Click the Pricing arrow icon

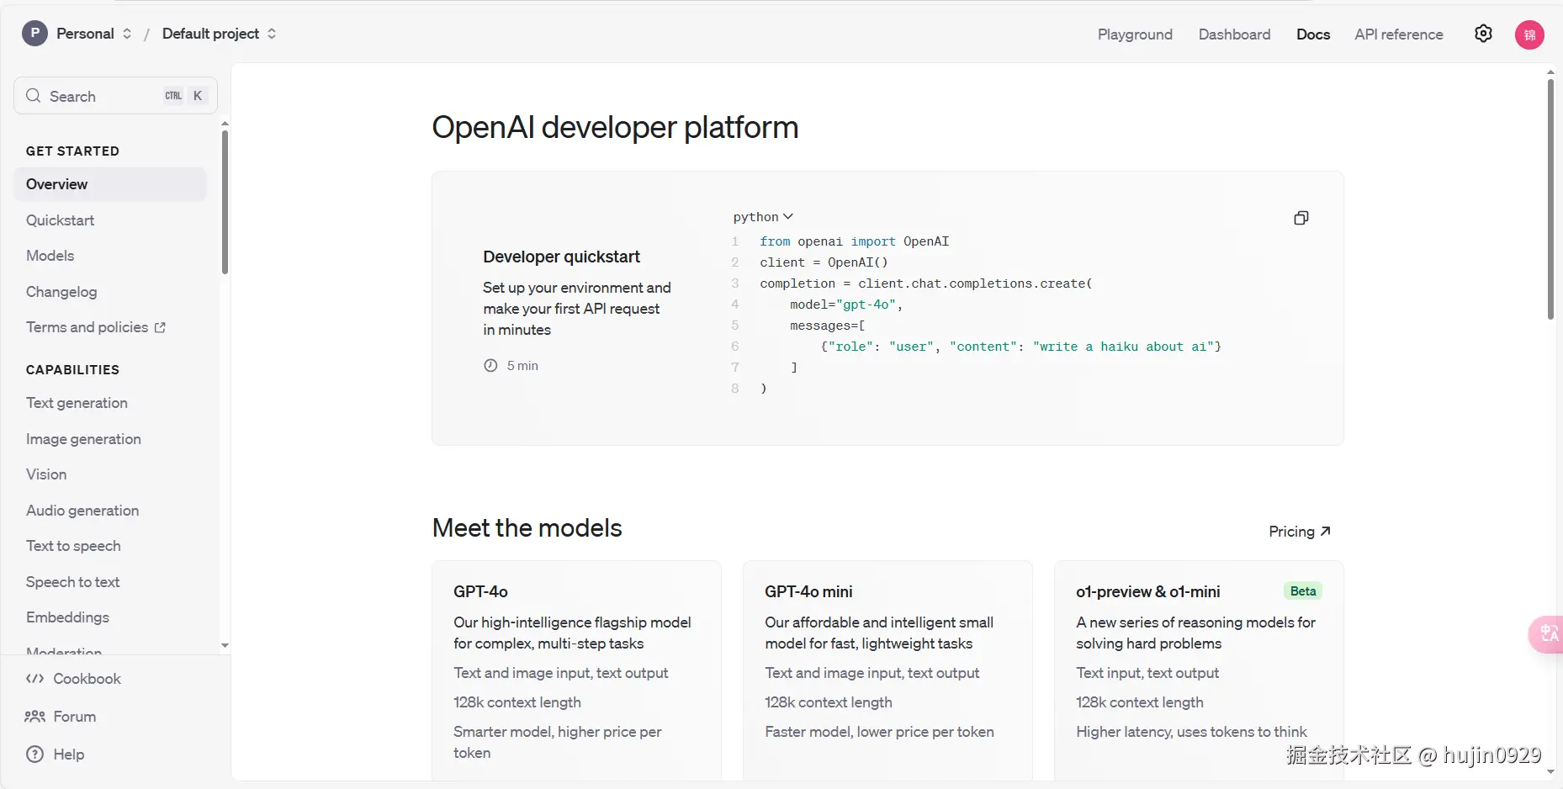(x=1325, y=532)
